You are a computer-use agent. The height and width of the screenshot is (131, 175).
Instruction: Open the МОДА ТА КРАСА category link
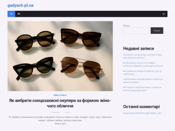60,95
